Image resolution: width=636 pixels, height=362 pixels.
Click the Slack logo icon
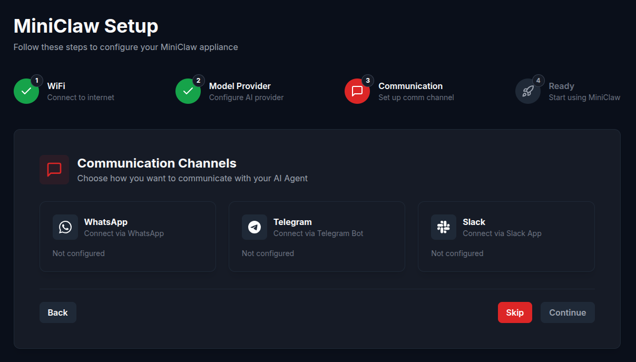click(x=444, y=227)
